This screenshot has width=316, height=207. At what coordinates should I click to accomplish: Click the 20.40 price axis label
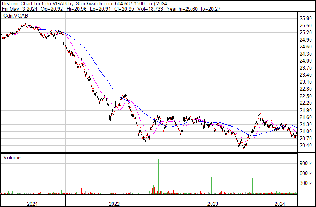click(x=305, y=146)
